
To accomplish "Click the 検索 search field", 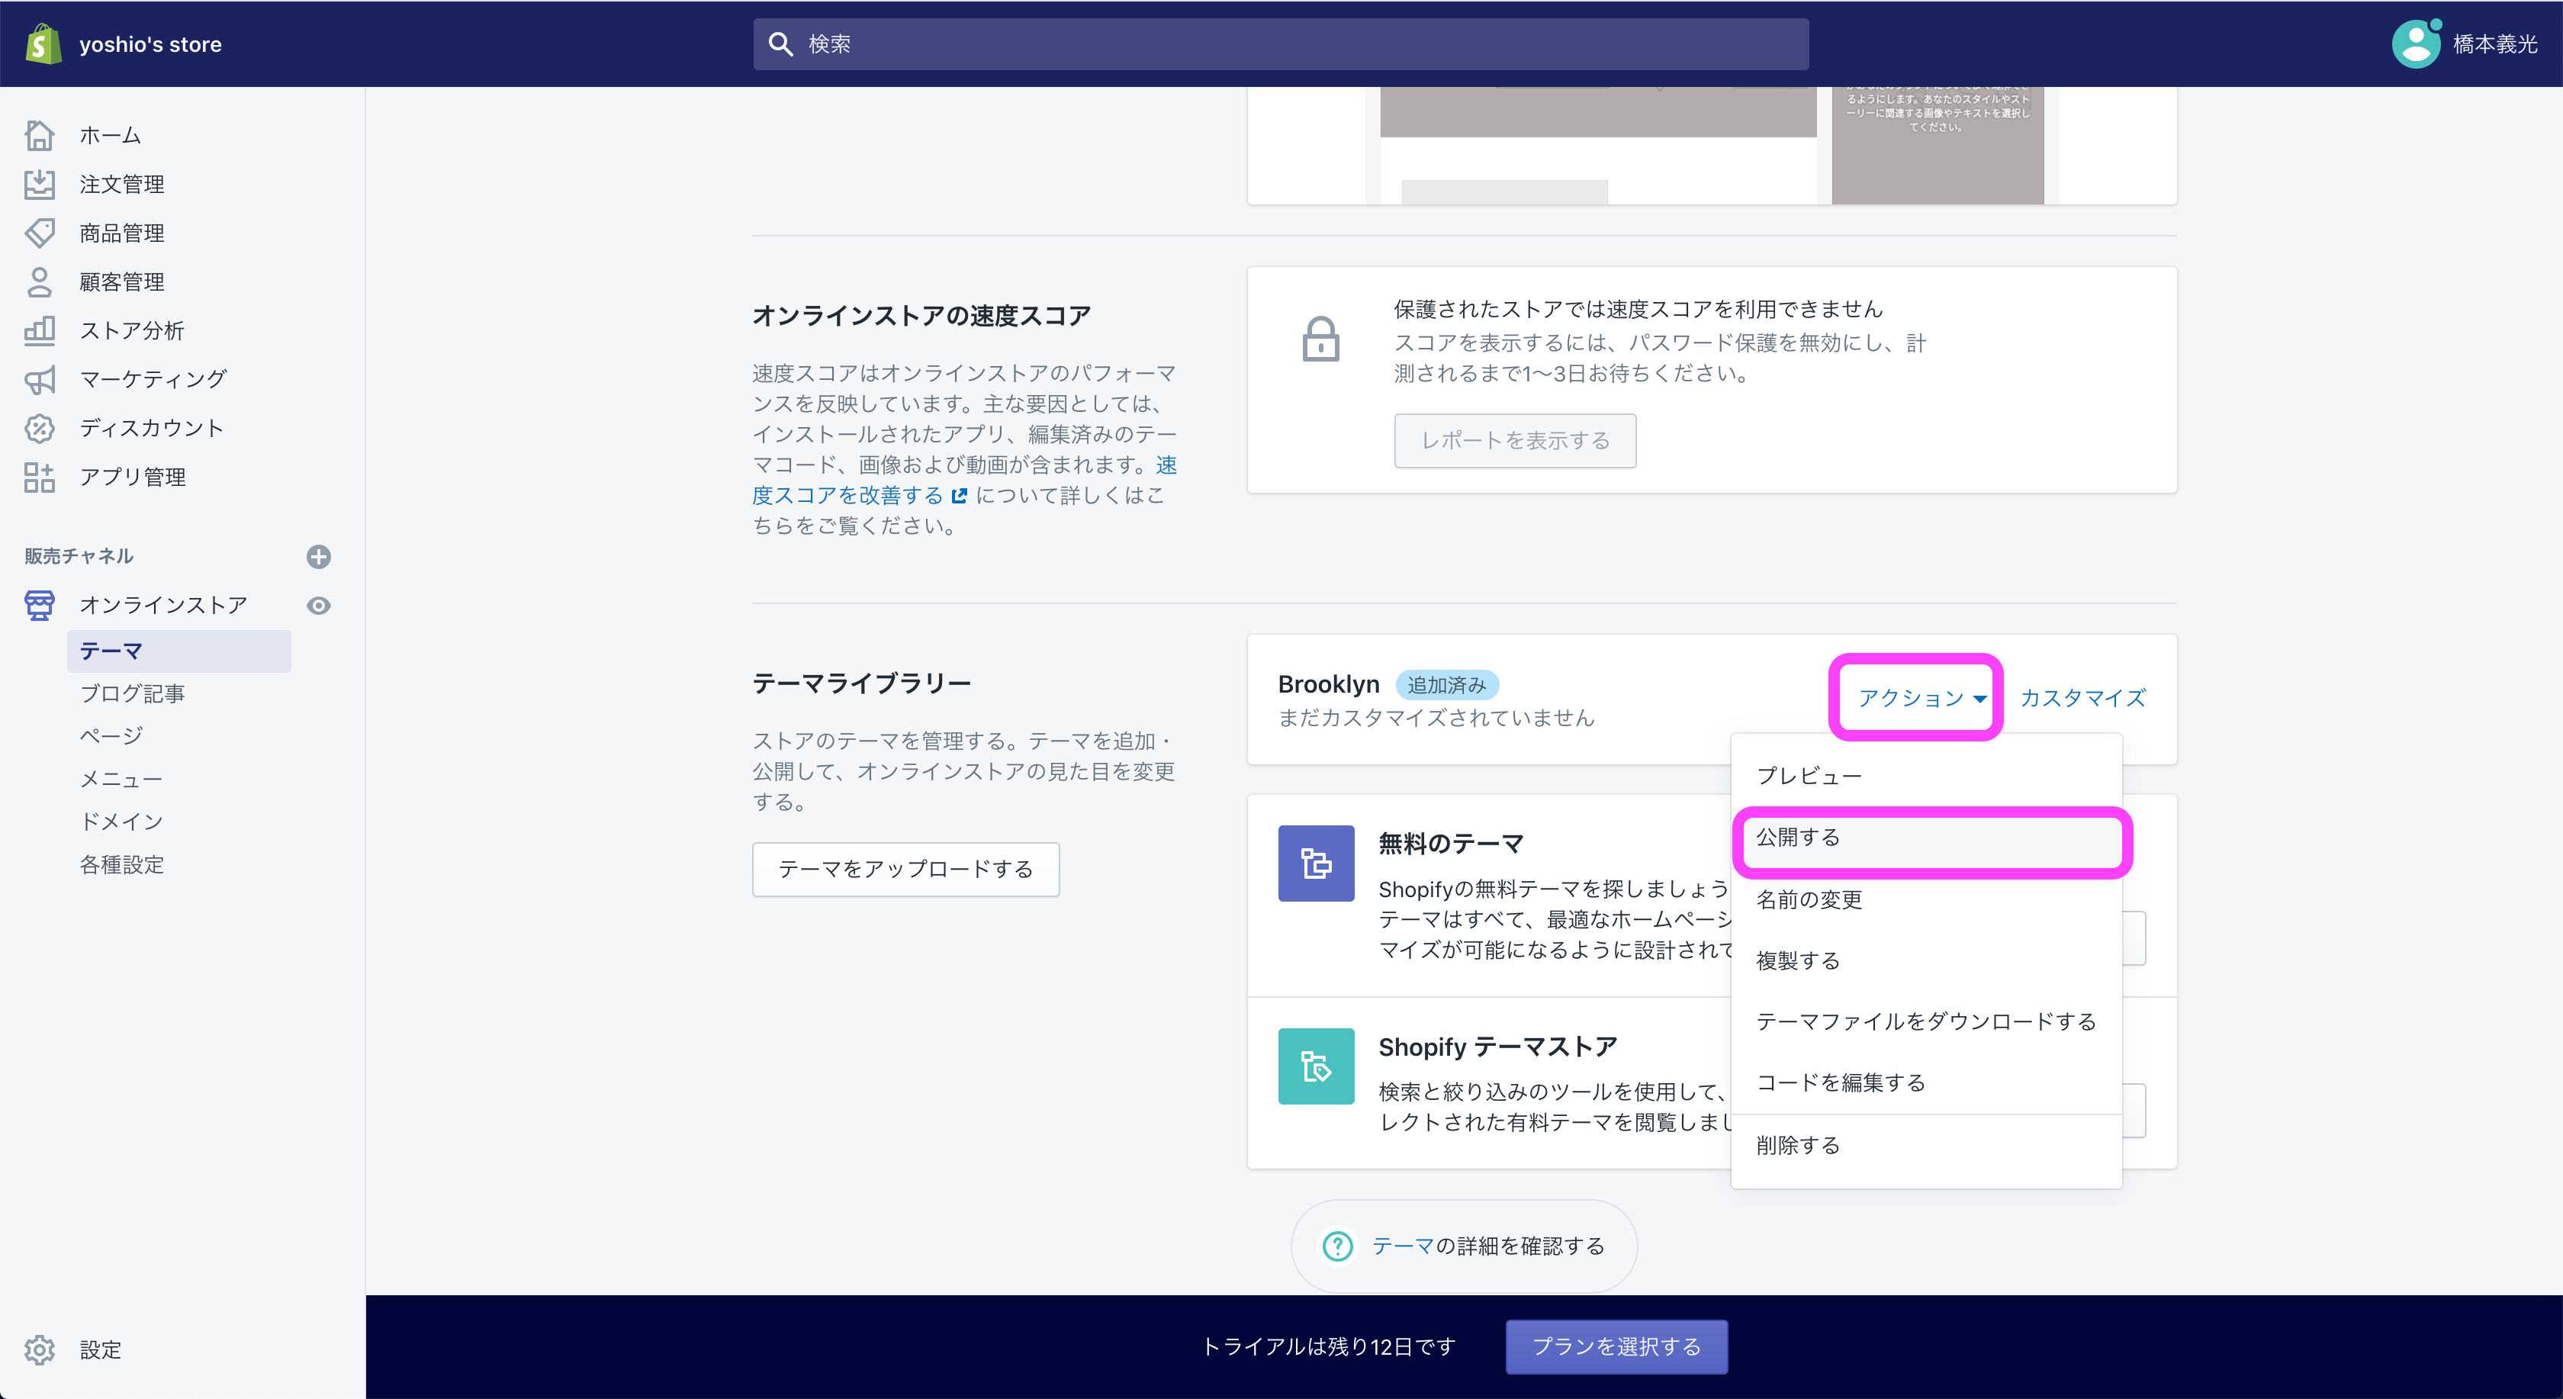I will 1279,43.
